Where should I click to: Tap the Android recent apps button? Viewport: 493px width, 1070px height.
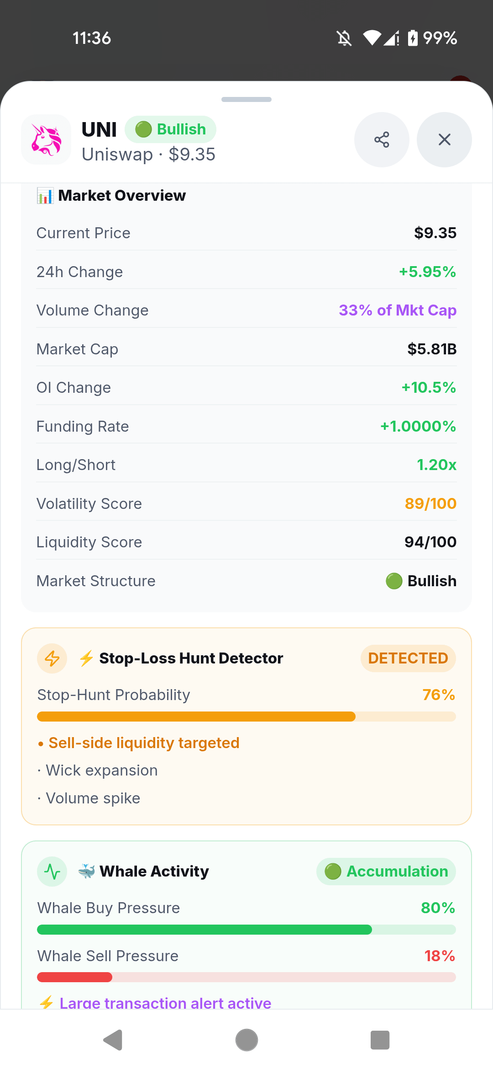click(x=380, y=1040)
